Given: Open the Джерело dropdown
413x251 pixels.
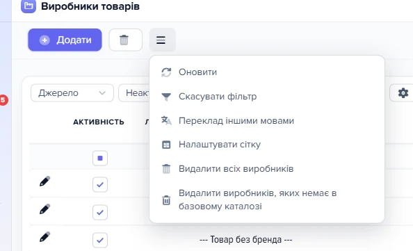Looking at the screenshot, I should pyautogui.click(x=72, y=93).
